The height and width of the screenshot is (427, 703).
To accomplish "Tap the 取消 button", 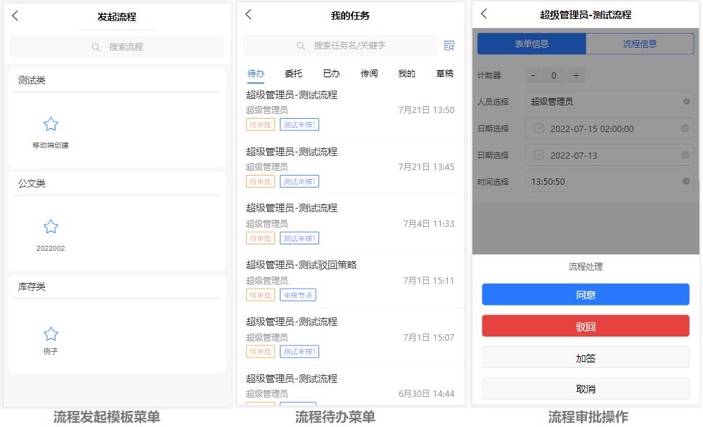I will 586,388.
